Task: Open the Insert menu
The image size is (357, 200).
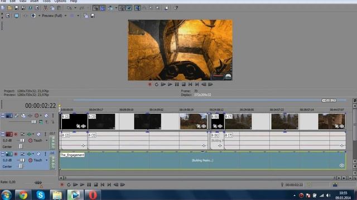Action: 34,1
